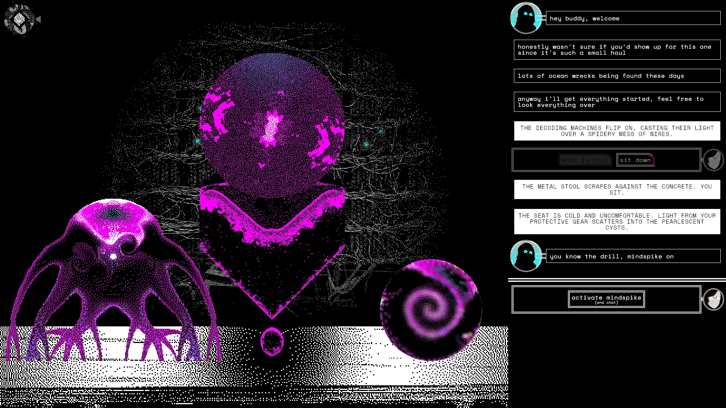Inspect the spiral-patterned orb
Viewport: 726px width, 408px height.
tap(431, 310)
